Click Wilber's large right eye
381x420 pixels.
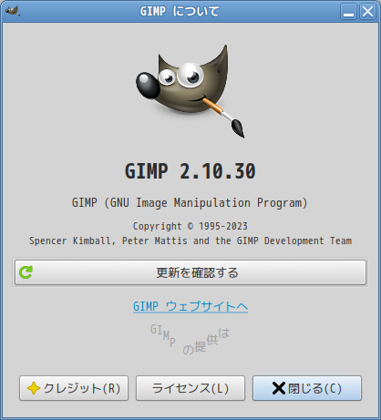190,75
